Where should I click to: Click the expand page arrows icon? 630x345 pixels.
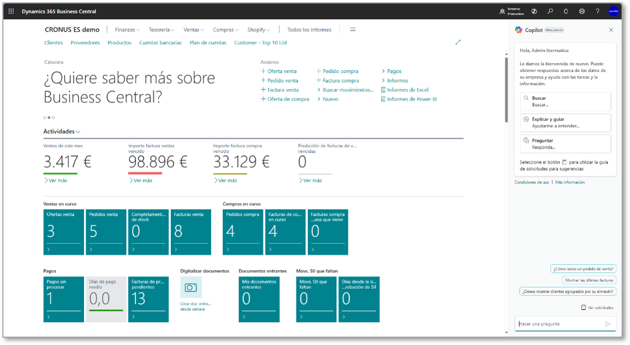(x=458, y=42)
